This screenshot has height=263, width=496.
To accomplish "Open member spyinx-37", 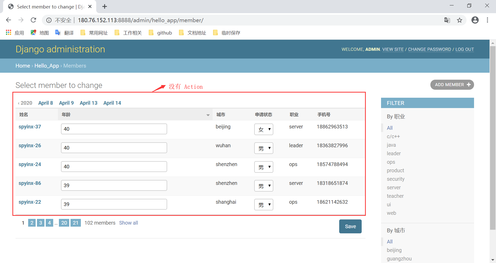I will [30, 127].
